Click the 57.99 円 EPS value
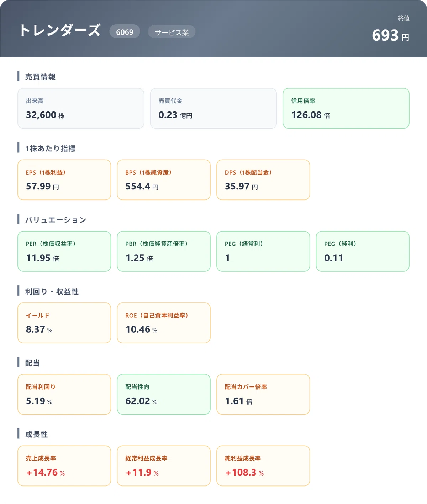 (x=42, y=186)
